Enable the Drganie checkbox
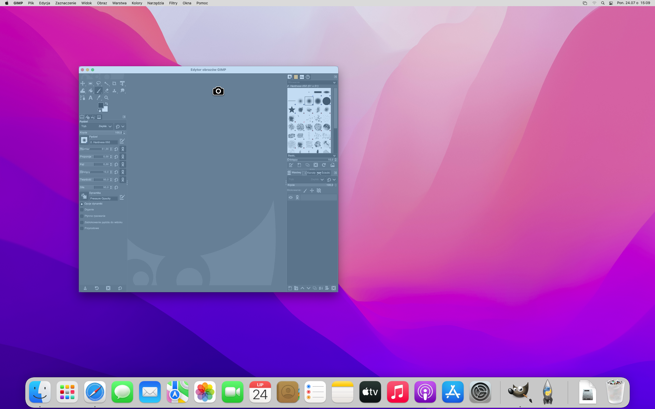 pos(82,210)
